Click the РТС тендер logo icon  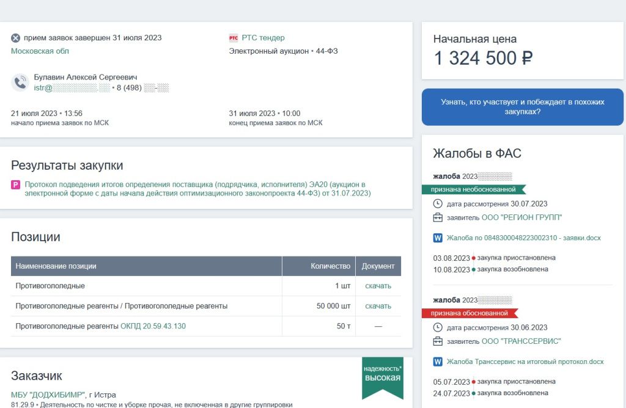234,38
